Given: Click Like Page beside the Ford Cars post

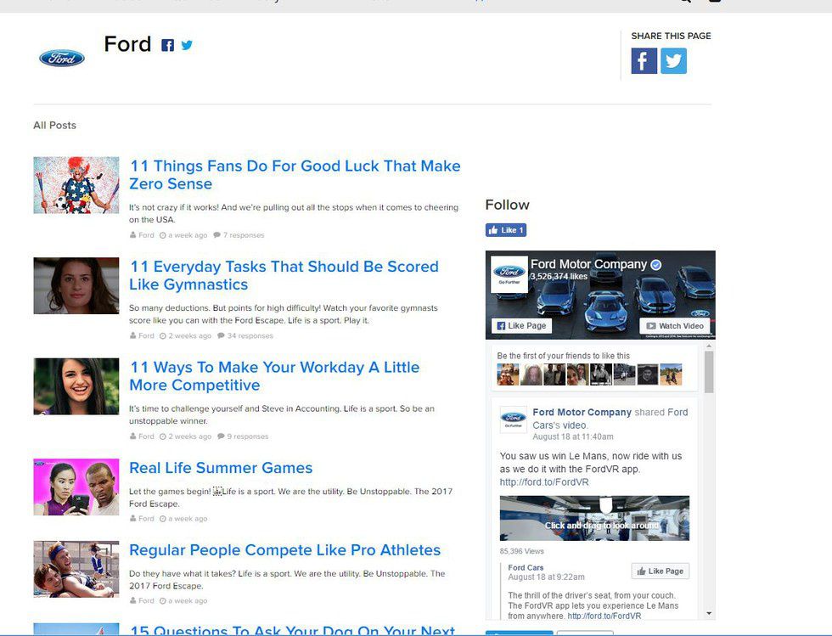Looking at the screenshot, I should pos(660,571).
